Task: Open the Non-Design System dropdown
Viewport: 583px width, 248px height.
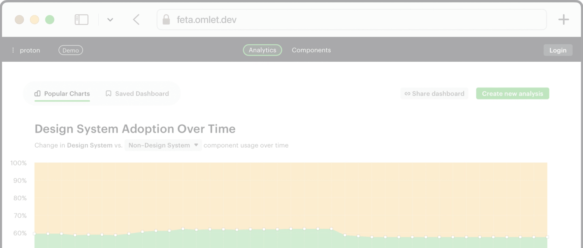Action: coord(163,145)
